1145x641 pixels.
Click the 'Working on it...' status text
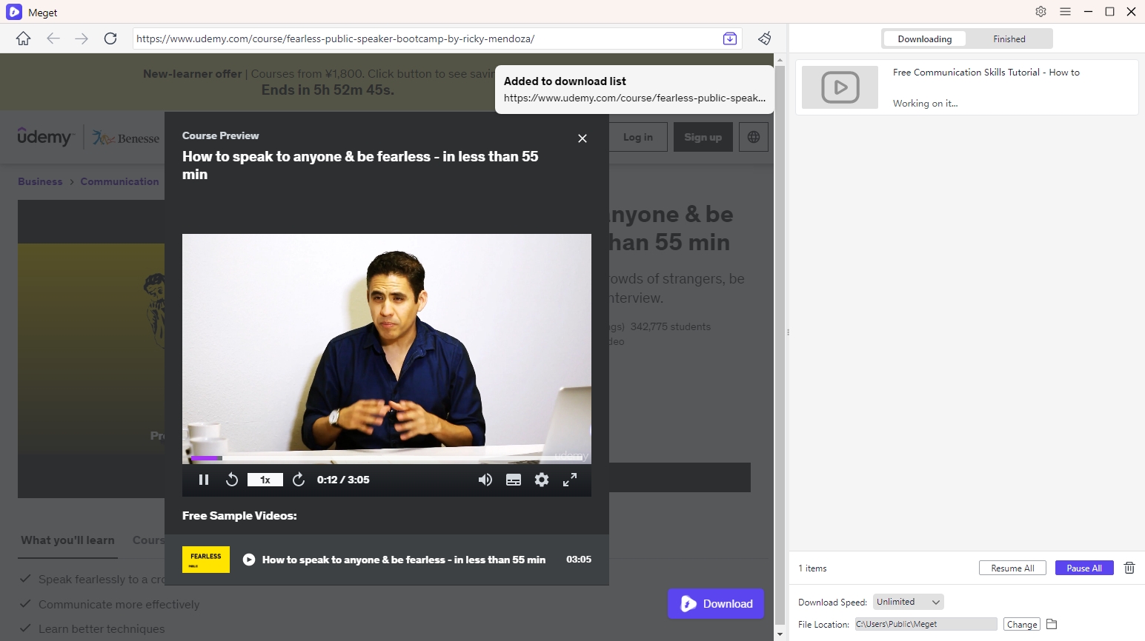925,104
